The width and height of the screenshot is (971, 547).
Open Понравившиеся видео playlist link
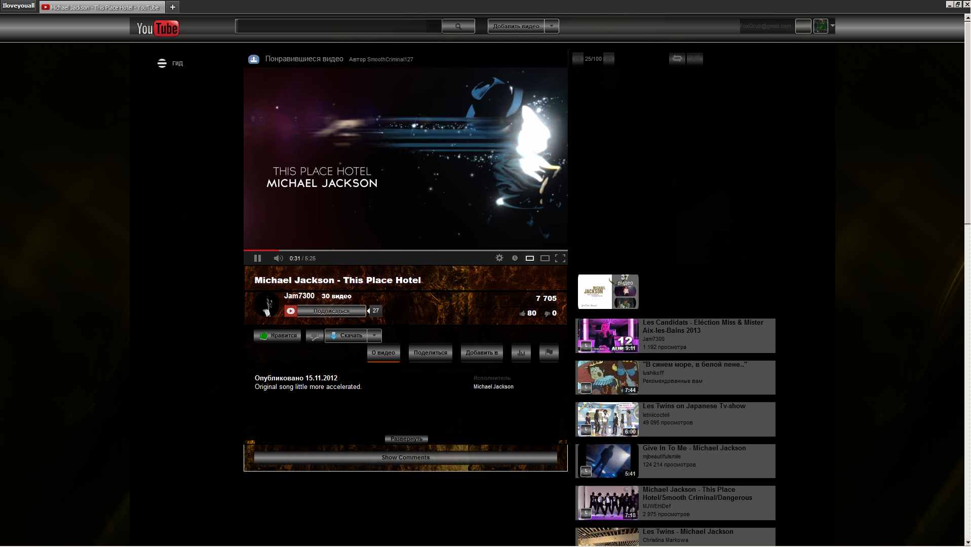(x=304, y=59)
